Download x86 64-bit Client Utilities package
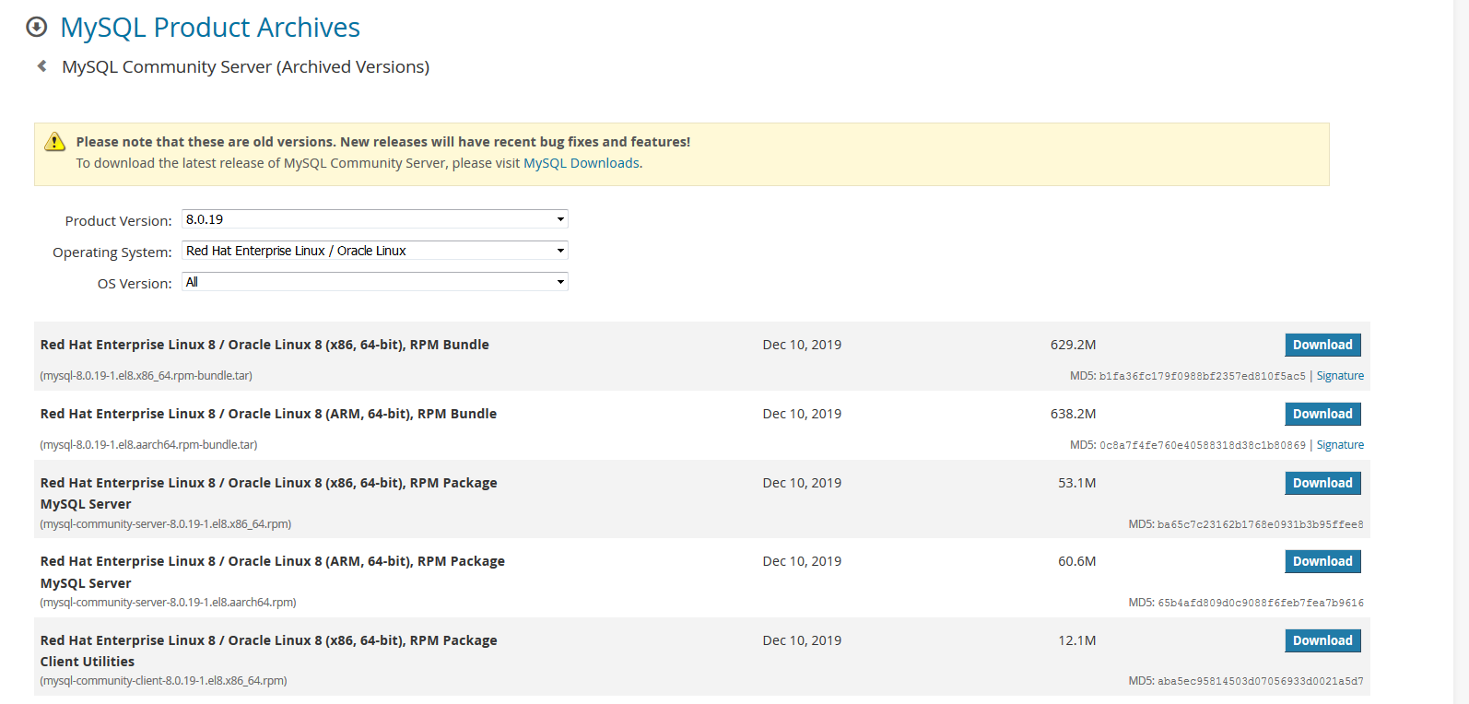Image resolution: width=1469 pixels, height=704 pixels. (1322, 640)
